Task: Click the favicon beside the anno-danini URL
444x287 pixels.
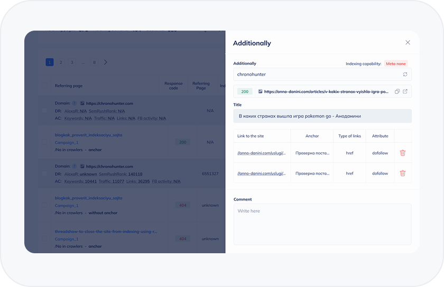Action: tap(260, 91)
